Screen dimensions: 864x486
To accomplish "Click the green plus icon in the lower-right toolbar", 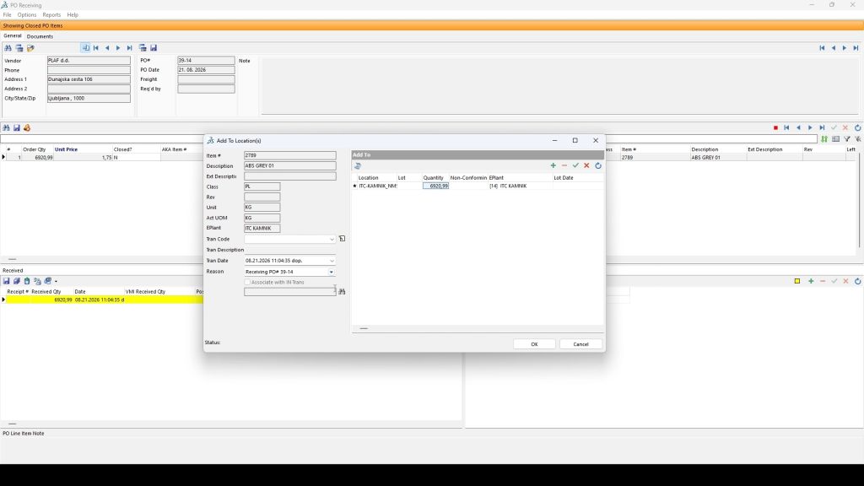I will [x=811, y=281].
